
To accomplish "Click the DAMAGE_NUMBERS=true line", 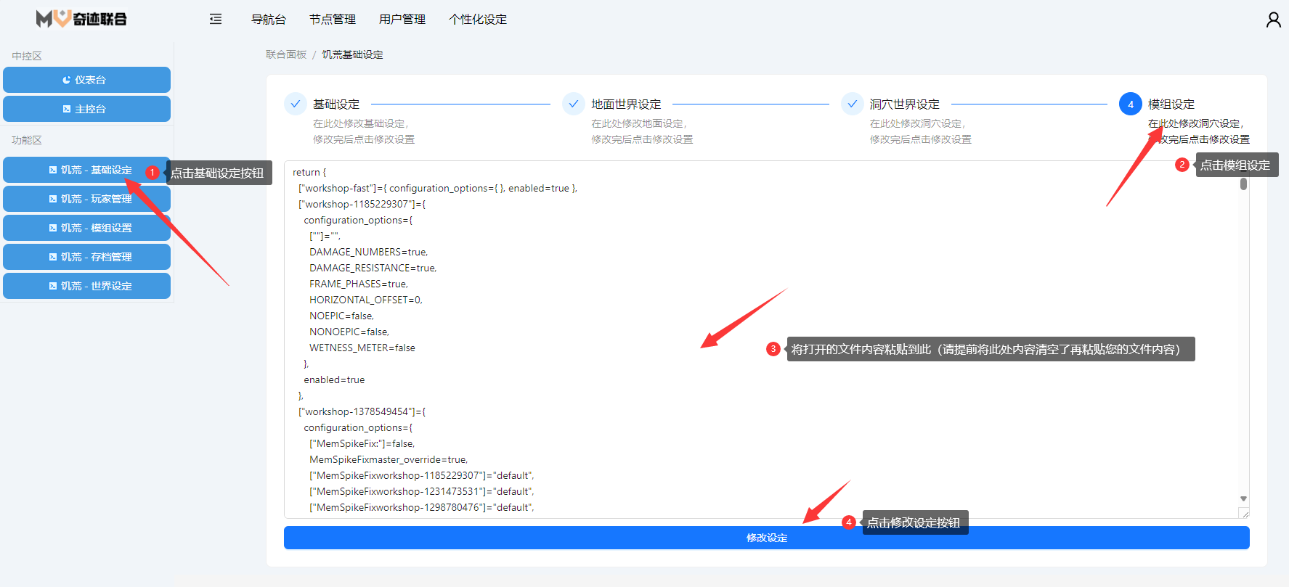I will point(368,252).
